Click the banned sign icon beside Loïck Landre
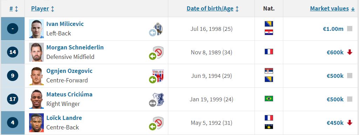This screenshot has width=359, height=135. [x=158, y=123]
